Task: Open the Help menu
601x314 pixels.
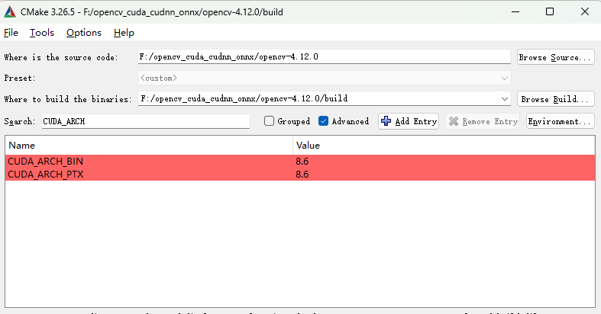Action: pos(124,33)
